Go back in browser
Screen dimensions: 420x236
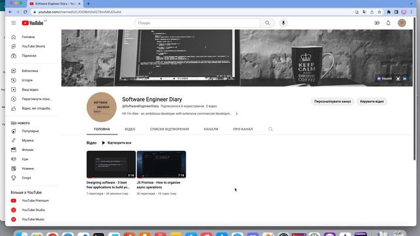(x=10, y=12)
